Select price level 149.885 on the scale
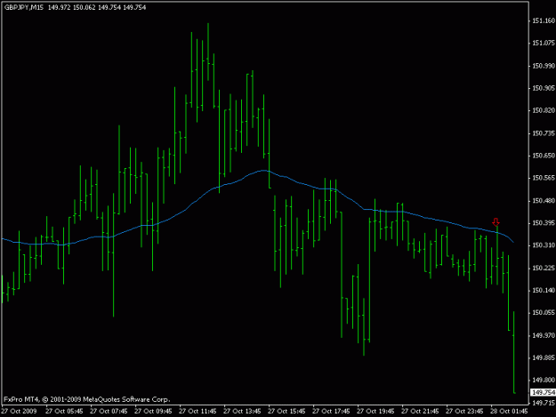This screenshot has width=556, height=417. pyautogui.click(x=544, y=357)
